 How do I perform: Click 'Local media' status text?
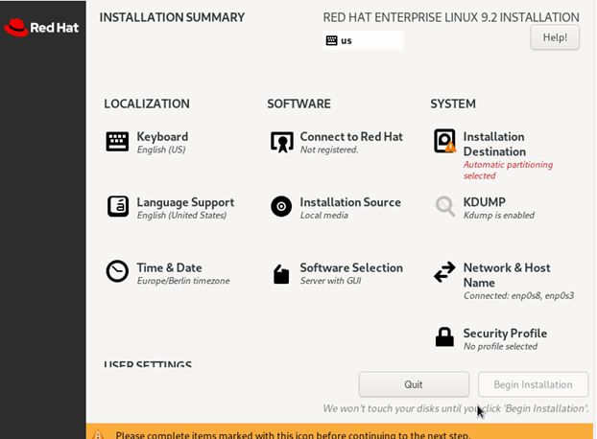point(324,215)
